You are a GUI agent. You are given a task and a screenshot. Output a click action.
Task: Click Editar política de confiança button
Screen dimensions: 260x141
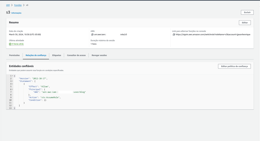[x=234, y=66]
